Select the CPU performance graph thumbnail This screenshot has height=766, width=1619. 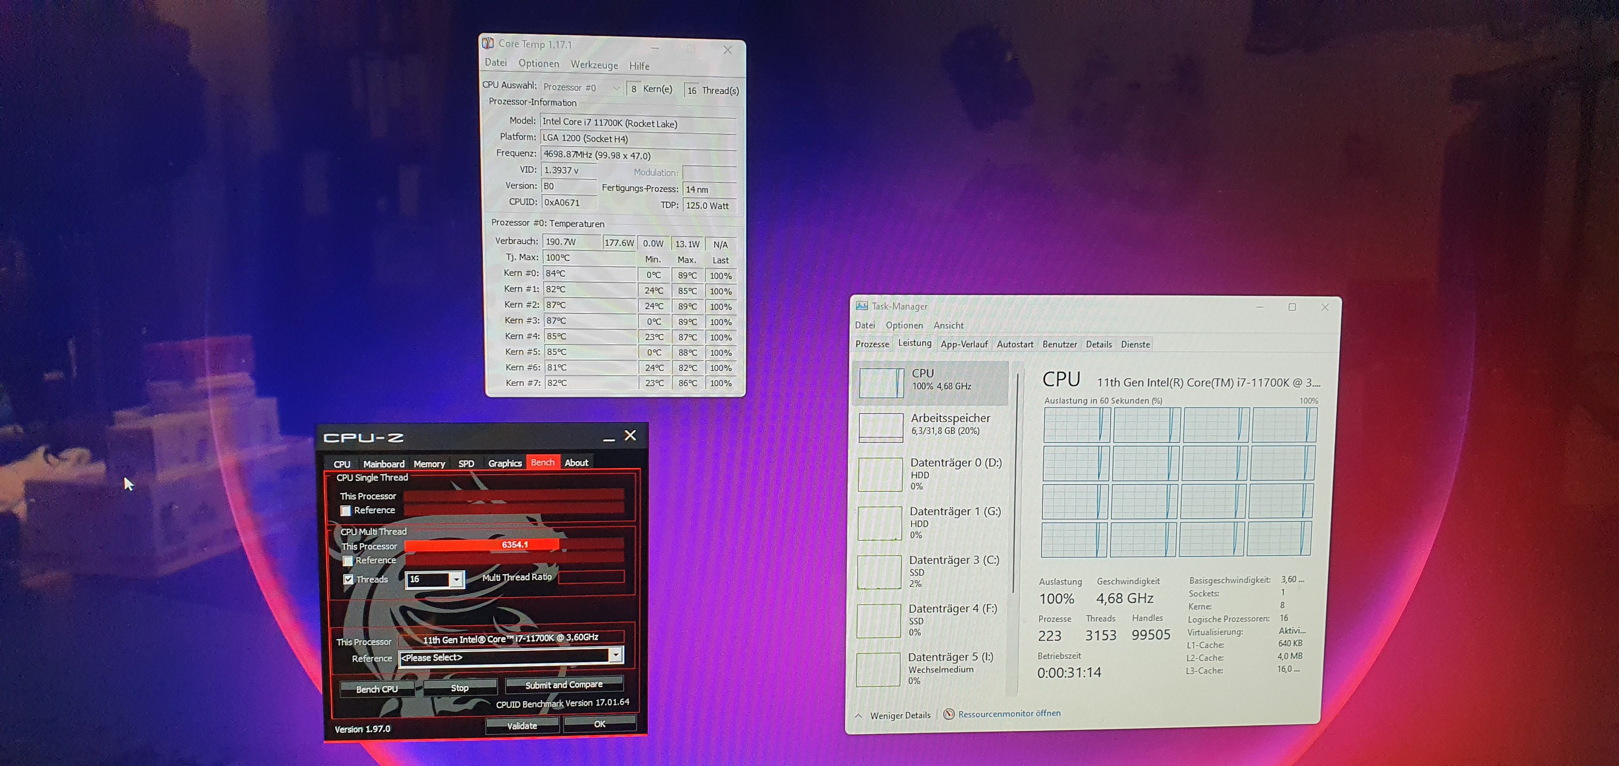[882, 383]
